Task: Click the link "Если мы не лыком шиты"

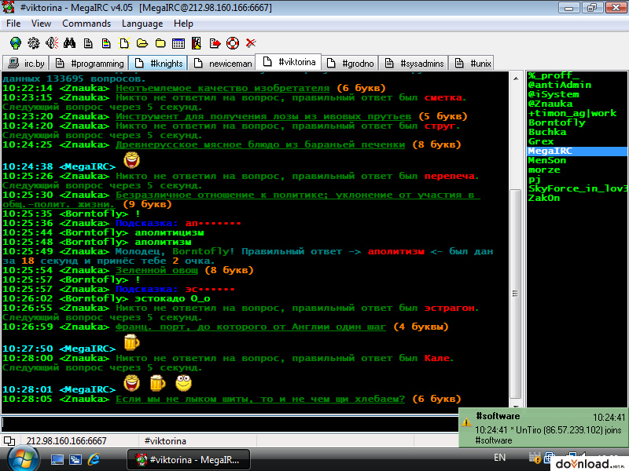Action: [260, 399]
